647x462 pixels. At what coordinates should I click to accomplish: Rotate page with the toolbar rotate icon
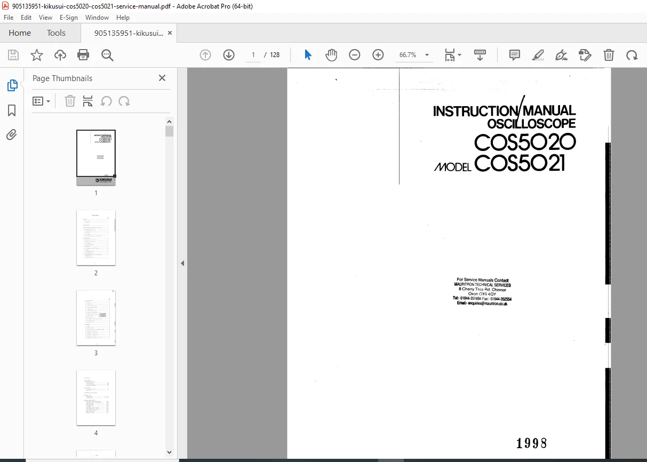[632, 55]
